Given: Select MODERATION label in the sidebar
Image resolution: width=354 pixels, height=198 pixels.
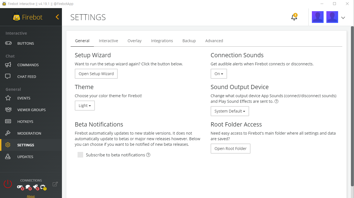Looking at the screenshot, I should (29, 133).
